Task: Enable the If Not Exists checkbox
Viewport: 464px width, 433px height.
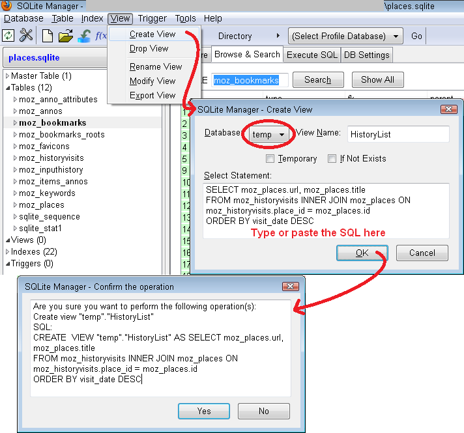Action: (x=332, y=158)
